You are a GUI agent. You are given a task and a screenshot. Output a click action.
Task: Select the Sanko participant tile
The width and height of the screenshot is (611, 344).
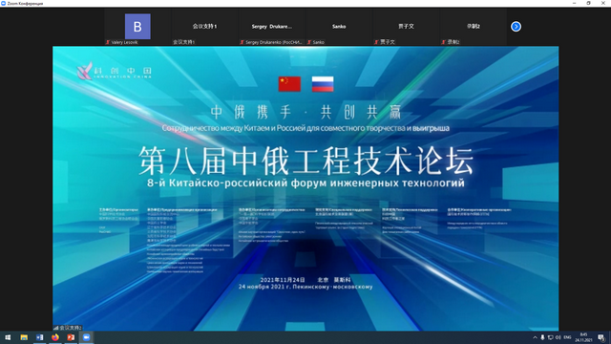[339, 27]
